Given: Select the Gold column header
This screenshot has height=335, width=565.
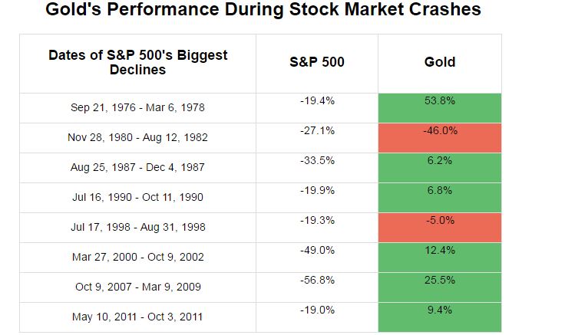Looking at the screenshot, I should point(440,62).
